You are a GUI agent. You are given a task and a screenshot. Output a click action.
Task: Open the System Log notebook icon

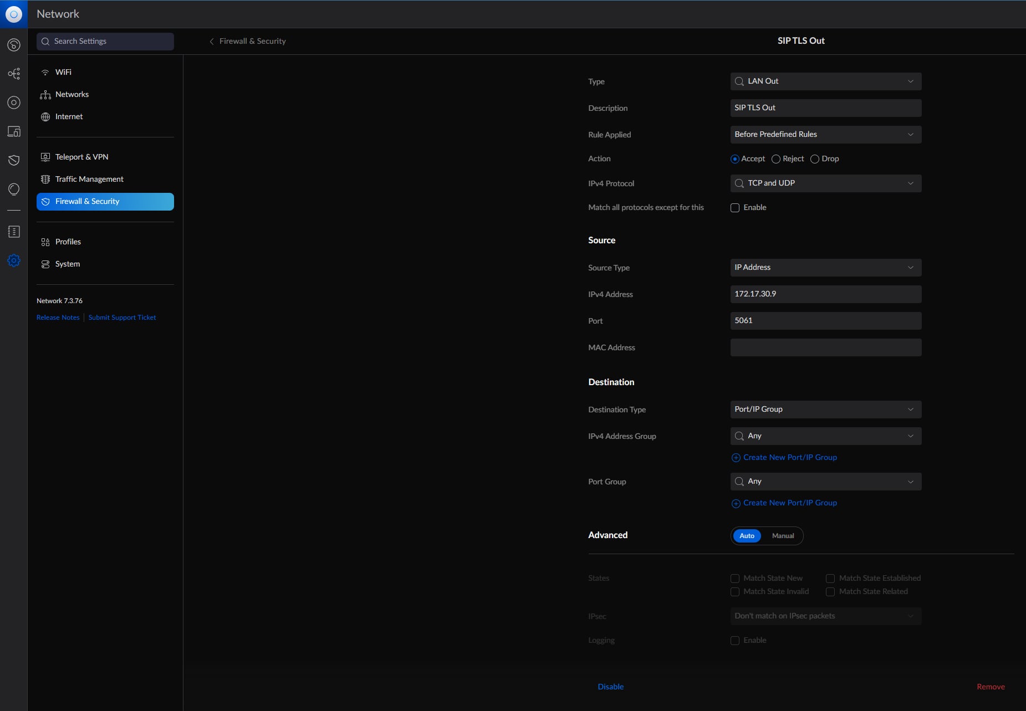click(x=14, y=232)
